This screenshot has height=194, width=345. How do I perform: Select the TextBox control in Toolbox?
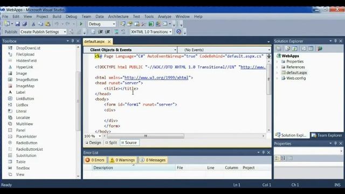23,168
